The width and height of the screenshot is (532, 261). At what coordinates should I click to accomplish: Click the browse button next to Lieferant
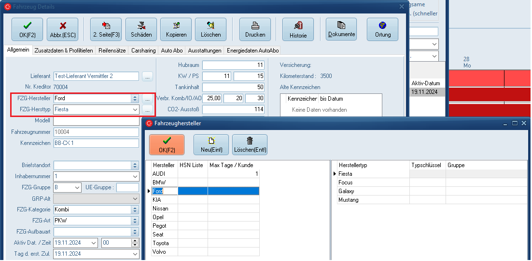tap(147, 76)
